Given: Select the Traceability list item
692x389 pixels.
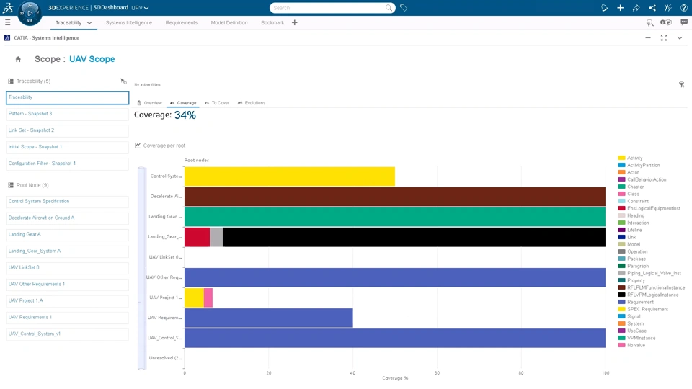Looking at the screenshot, I should [x=68, y=97].
